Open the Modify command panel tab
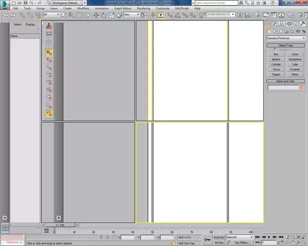308x246 pixels. 276,24
